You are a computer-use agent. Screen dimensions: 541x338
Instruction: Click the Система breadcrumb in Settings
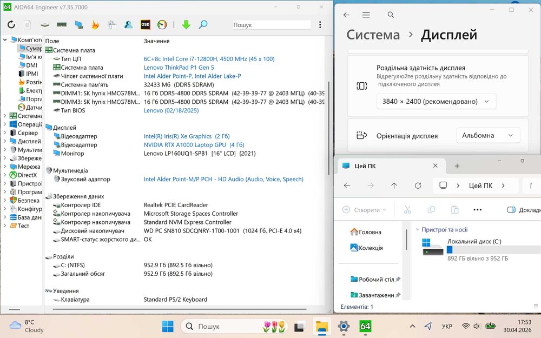point(373,35)
